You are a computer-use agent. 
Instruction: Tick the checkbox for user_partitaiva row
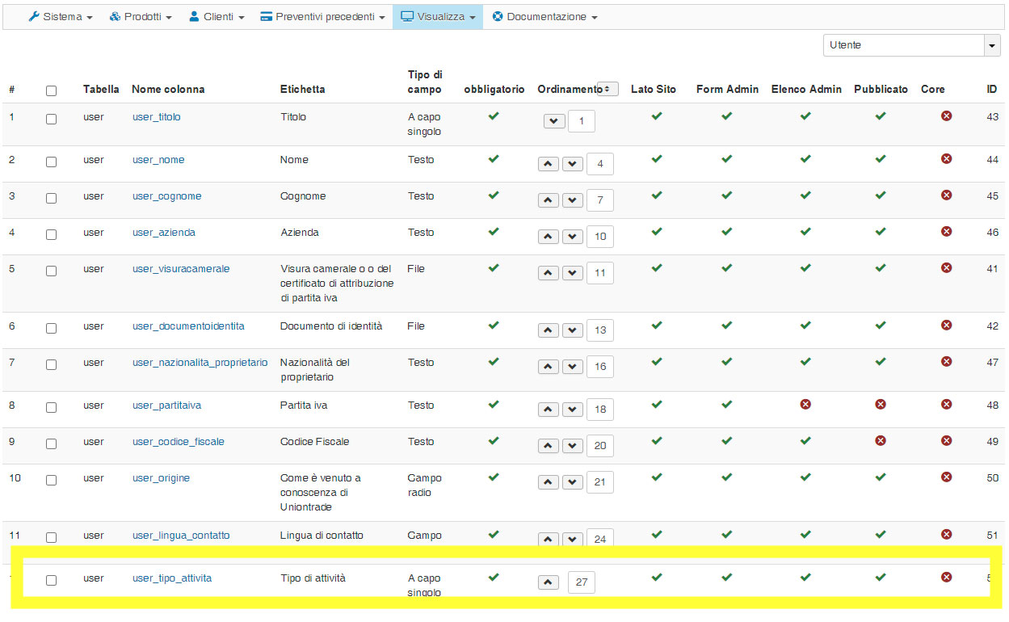coord(51,407)
